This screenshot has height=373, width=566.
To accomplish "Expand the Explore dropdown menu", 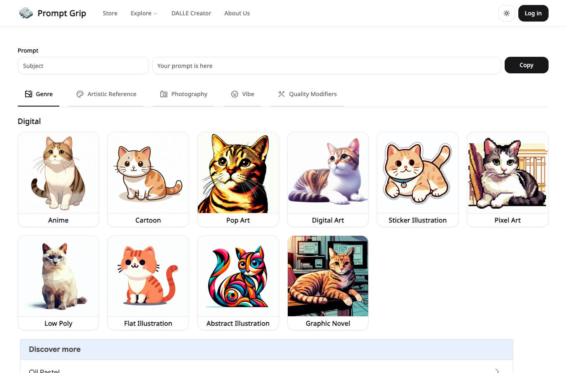I will pyautogui.click(x=144, y=13).
